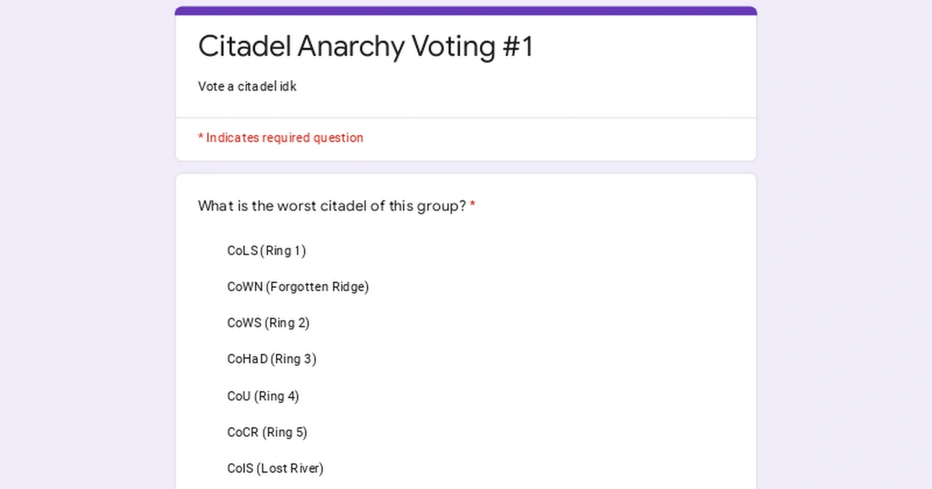Choose CoCR (Ring 5) as worst citadel
Image resolution: width=932 pixels, height=489 pixels.
[267, 432]
